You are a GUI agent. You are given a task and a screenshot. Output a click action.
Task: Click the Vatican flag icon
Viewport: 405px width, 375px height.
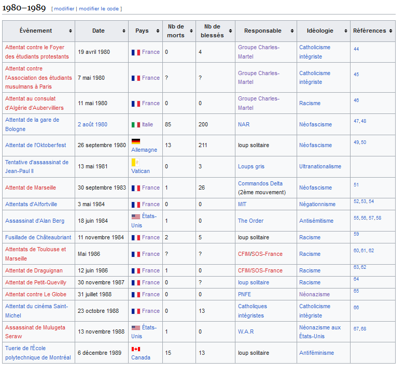[135, 162]
